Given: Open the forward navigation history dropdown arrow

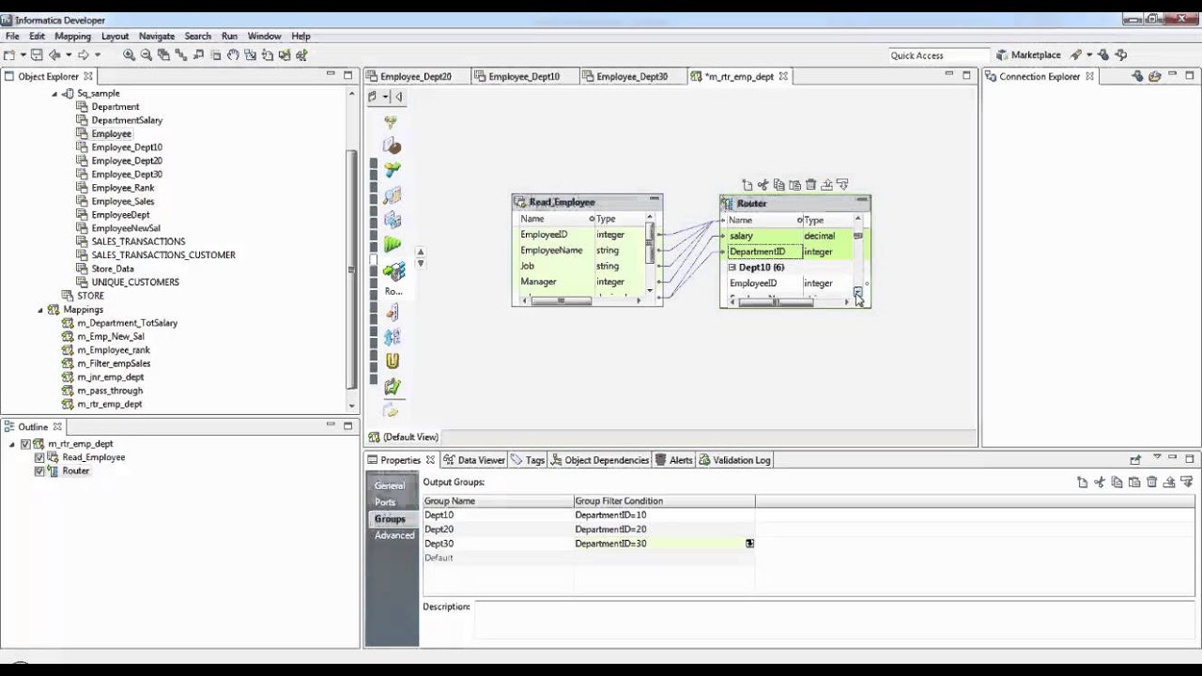Looking at the screenshot, I should click(97, 55).
